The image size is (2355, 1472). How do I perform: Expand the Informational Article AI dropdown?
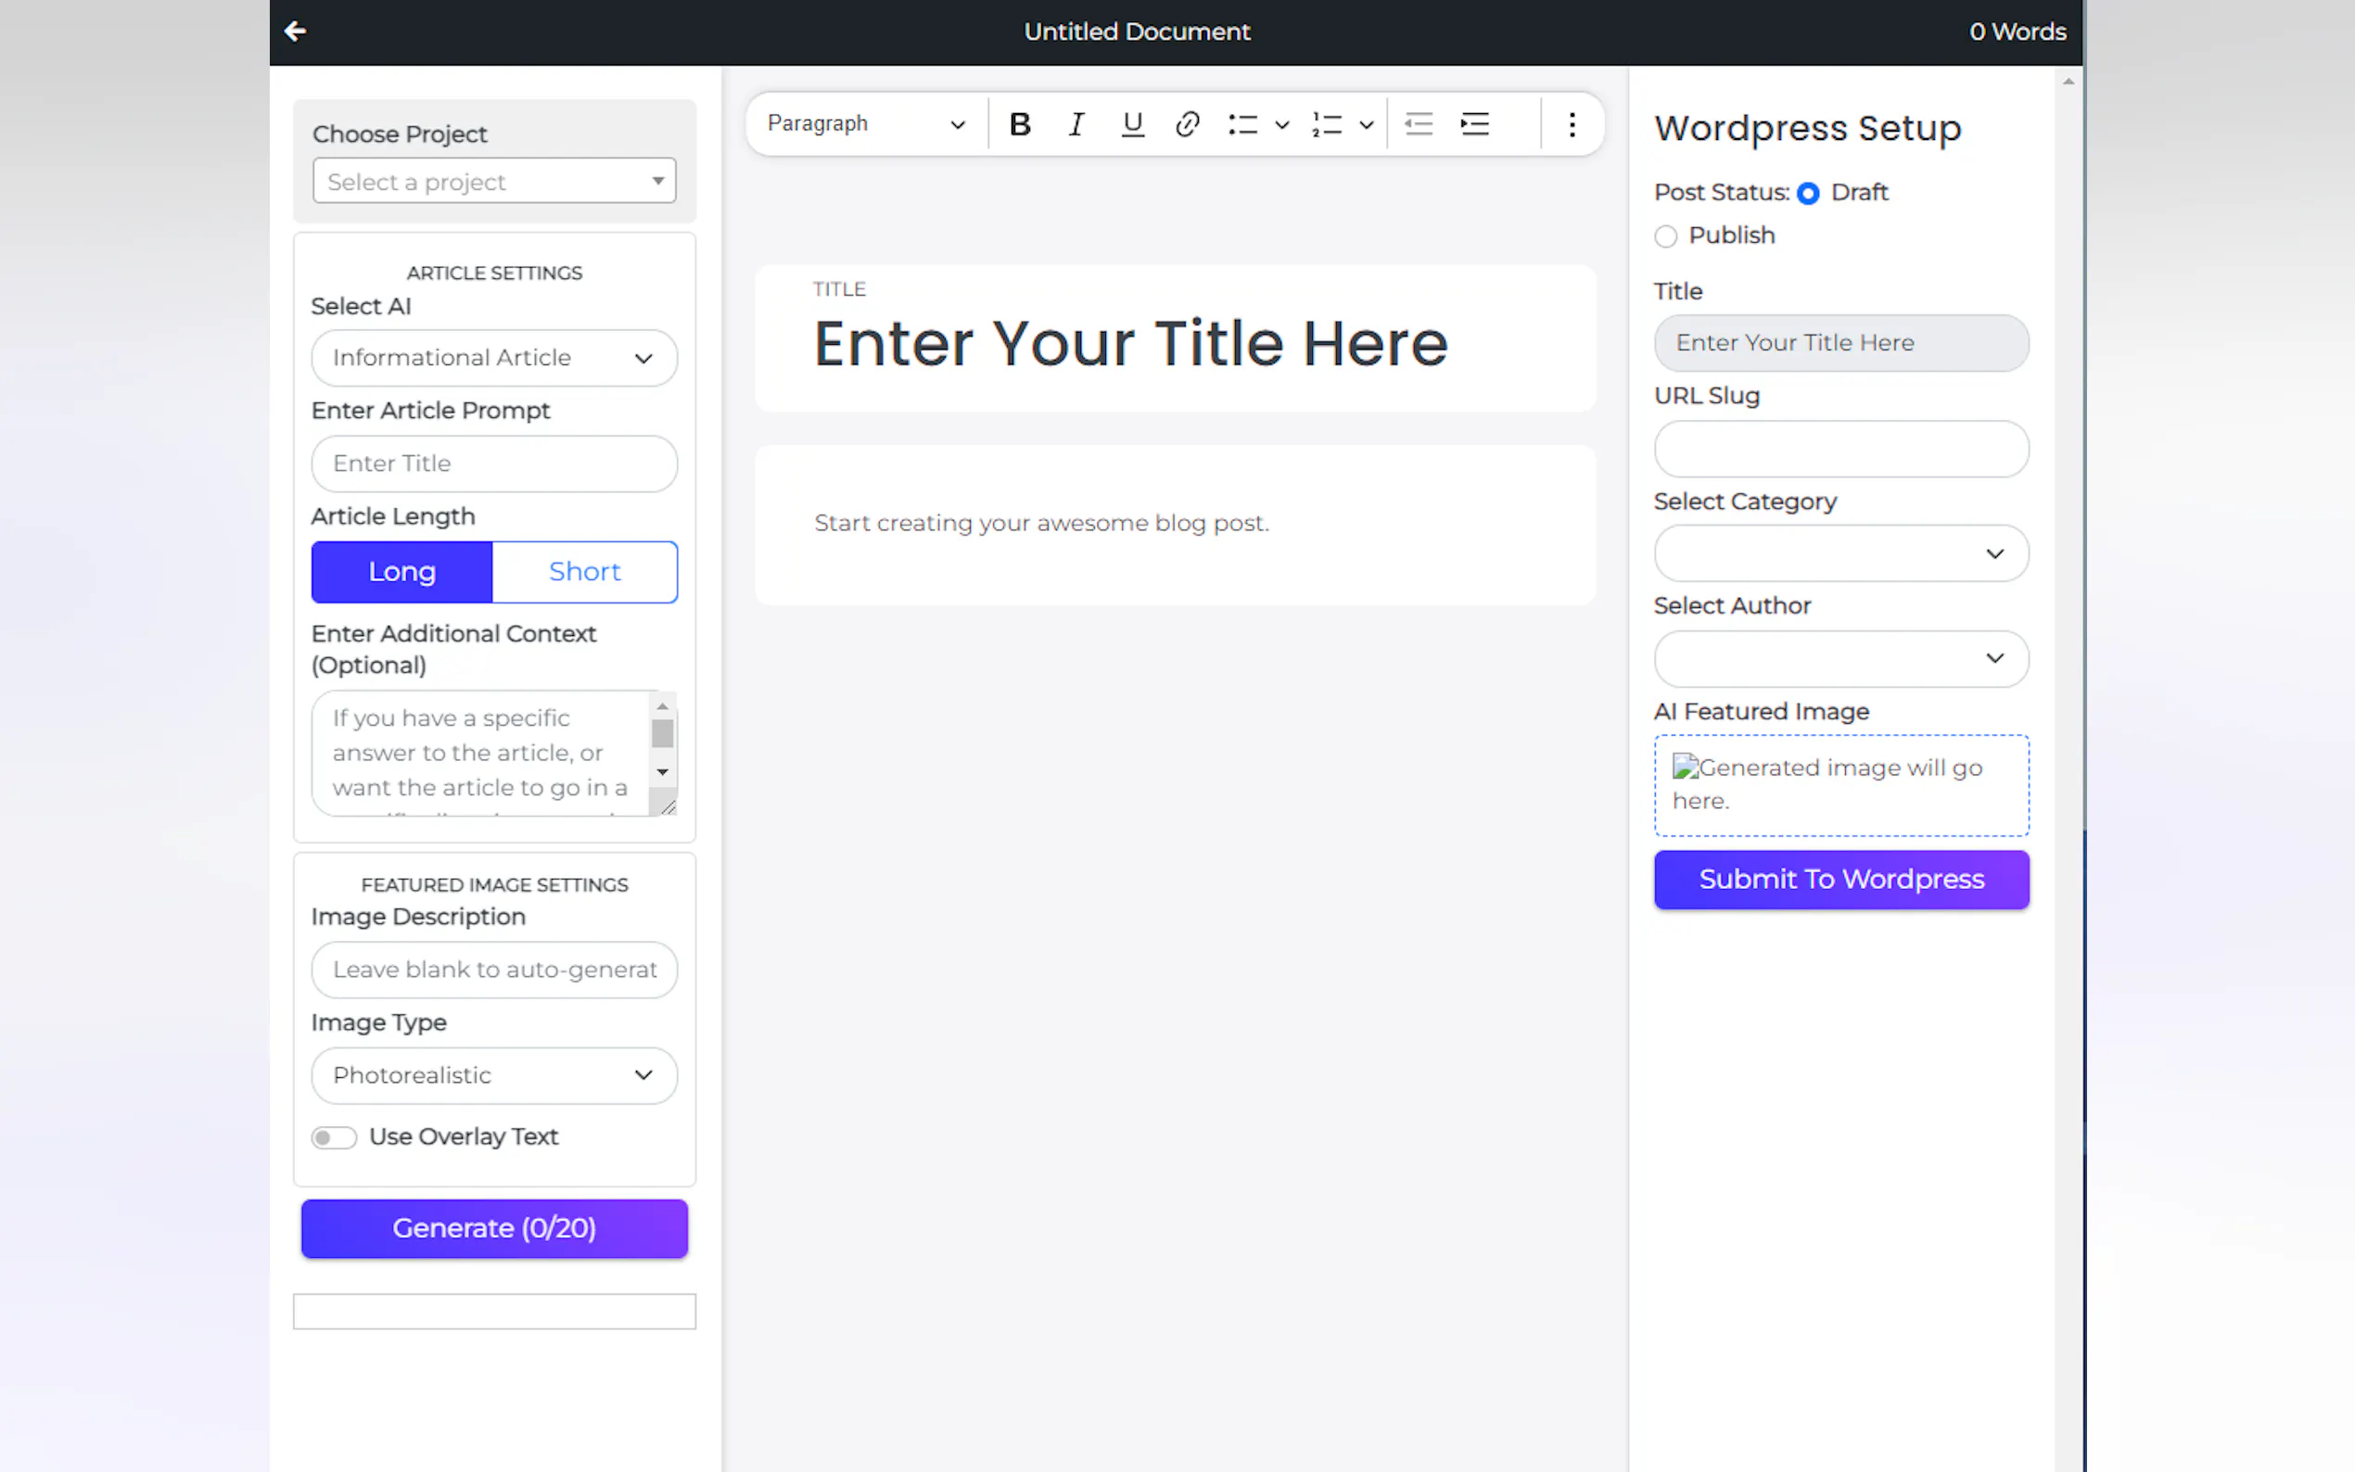[x=493, y=358]
